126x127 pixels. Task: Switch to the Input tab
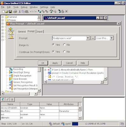[x=40, y=31]
